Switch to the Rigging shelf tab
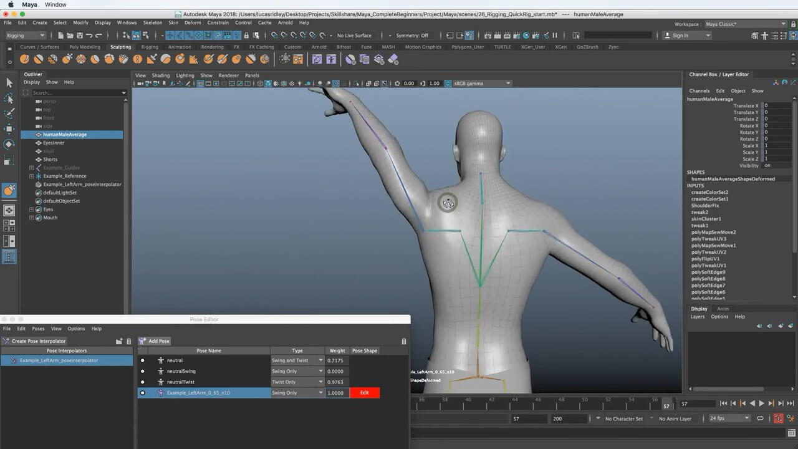The height and width of the screenshot is (449, 798). [x=149, y=47]
